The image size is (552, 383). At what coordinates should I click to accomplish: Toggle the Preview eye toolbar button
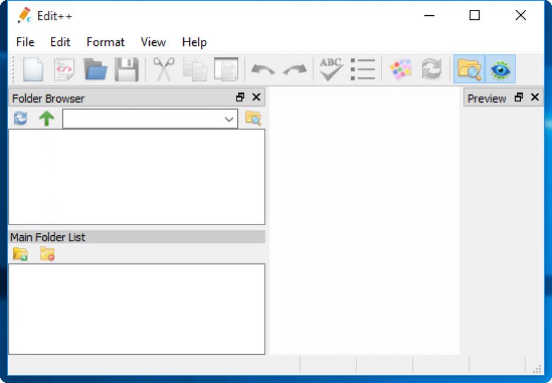[x=500, y=69]
